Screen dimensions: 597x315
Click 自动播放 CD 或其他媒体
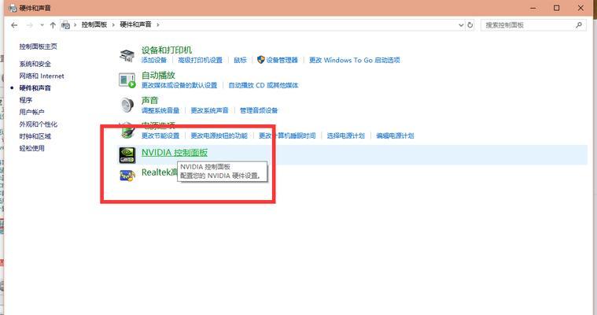click(263, 85)
